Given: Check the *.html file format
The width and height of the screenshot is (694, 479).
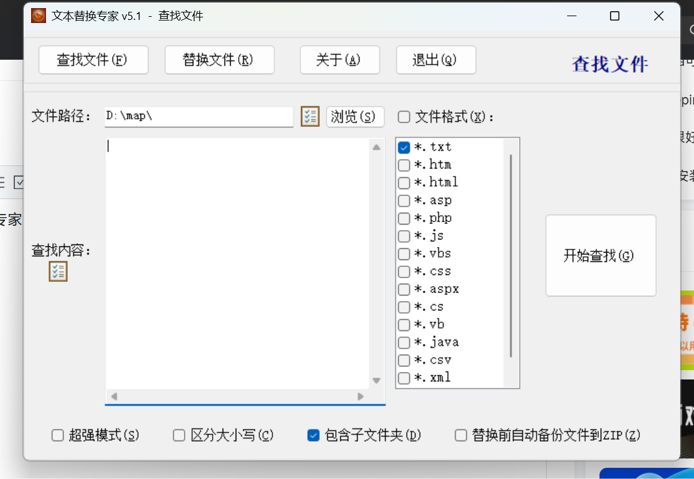Looking at the screenshot, I should (x=404, y=183).
